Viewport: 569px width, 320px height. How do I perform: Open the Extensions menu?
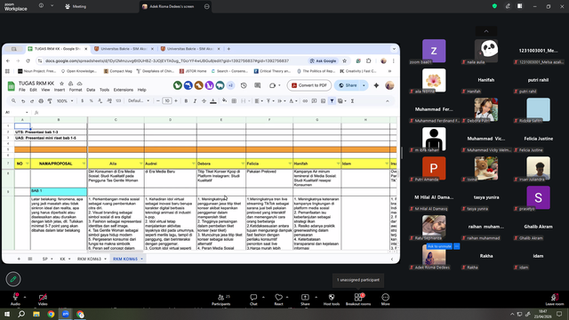[124, 90]
